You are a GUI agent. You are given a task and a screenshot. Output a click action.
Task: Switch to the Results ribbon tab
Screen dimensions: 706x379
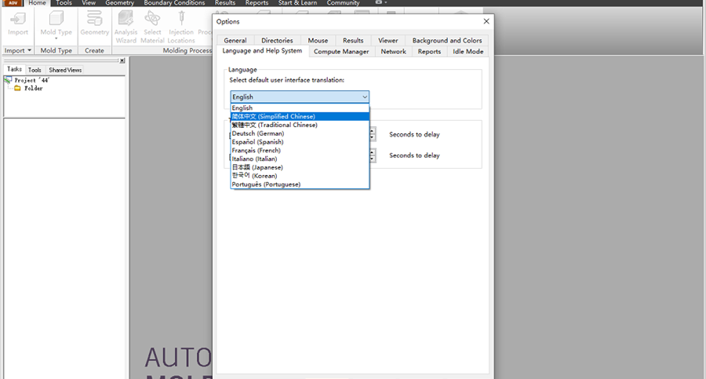pos(225,2)
